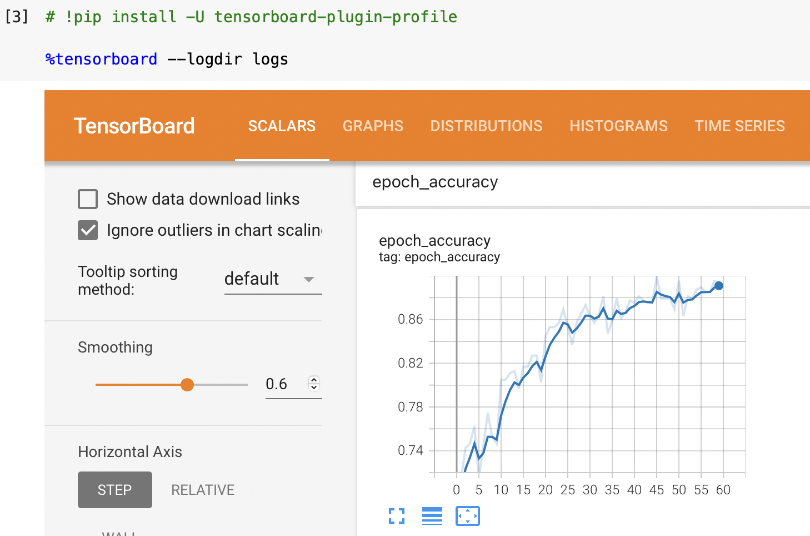
Task: Open the DISTRIBUTIONS tab
Action: [486, 126]
